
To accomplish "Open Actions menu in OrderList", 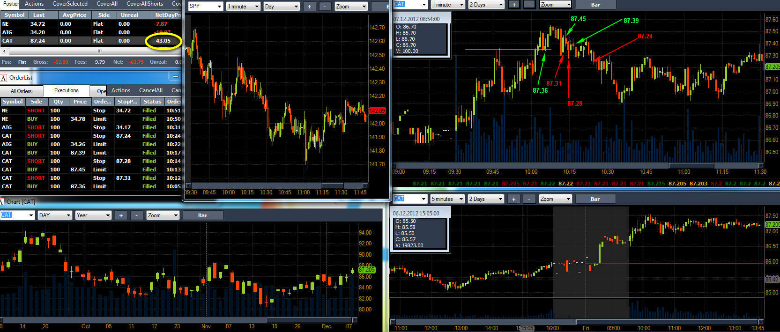I will tap(121, 90).
